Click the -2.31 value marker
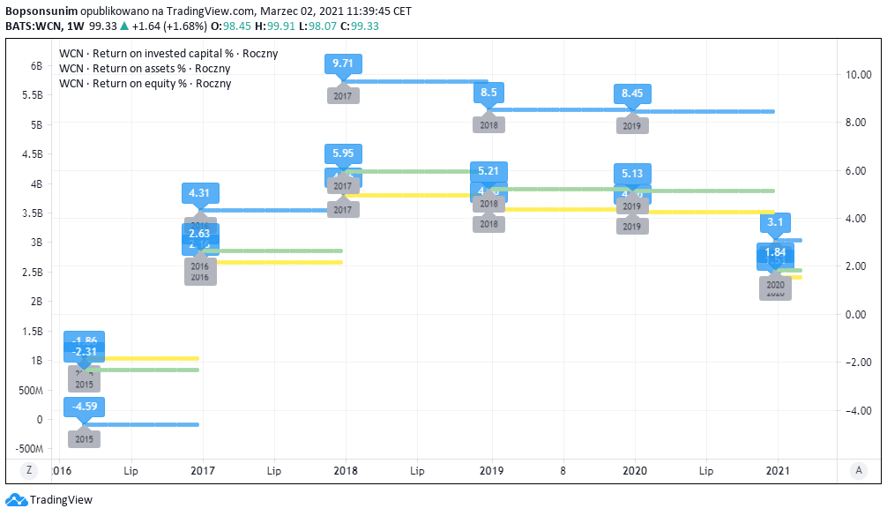The height and width of the screenshot is (516, 887). [x=85, y=351]
